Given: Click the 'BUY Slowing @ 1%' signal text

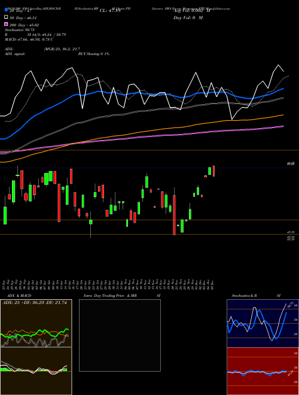Looking at the screenshot, I should coord(94,54).
